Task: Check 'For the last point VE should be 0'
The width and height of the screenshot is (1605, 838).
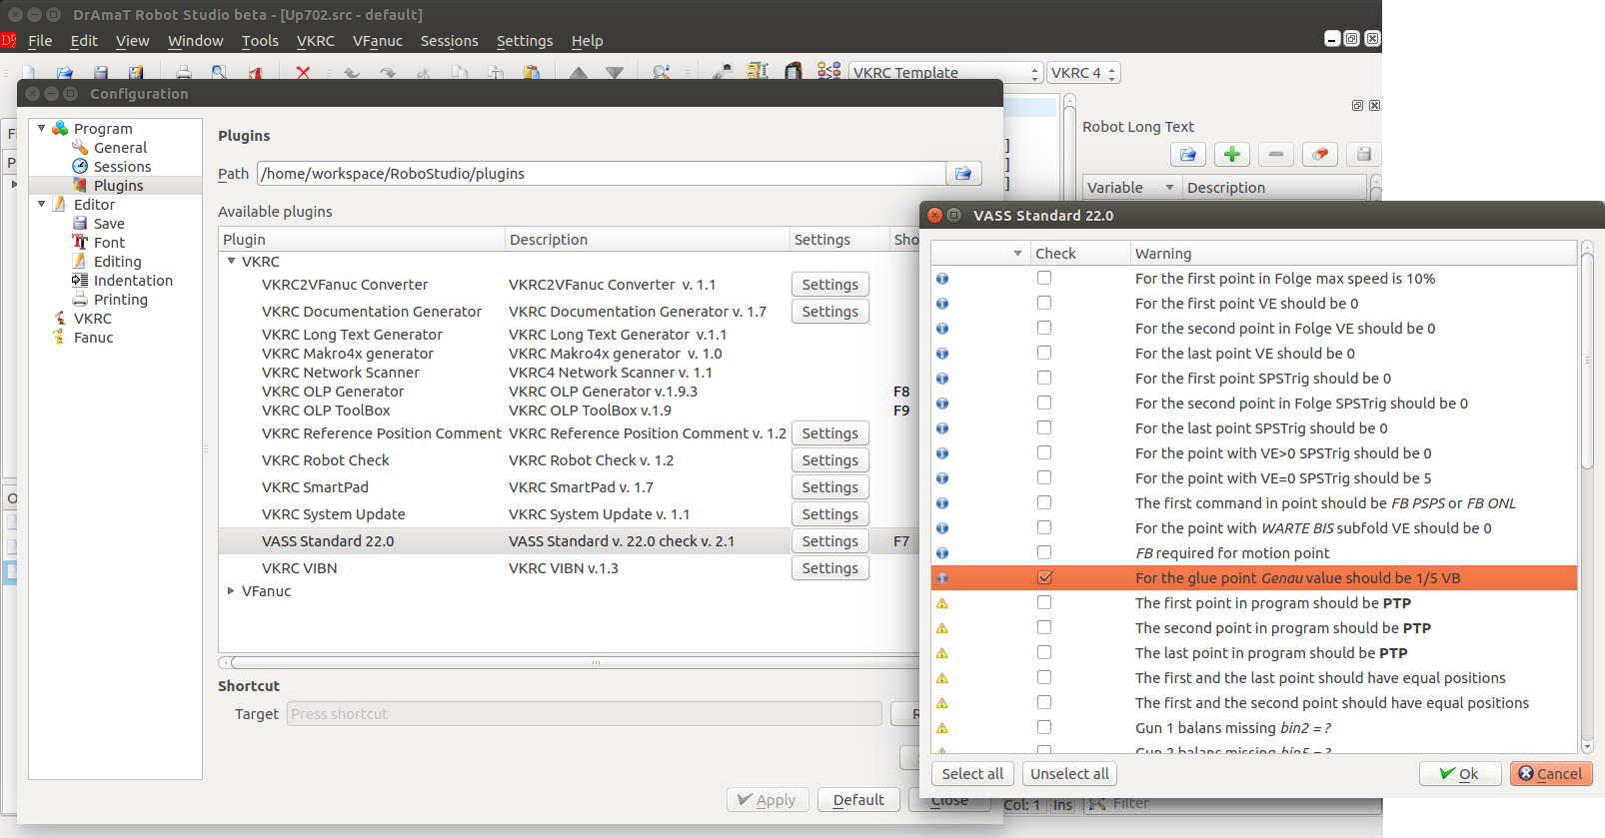Action: click(1044, 353)
